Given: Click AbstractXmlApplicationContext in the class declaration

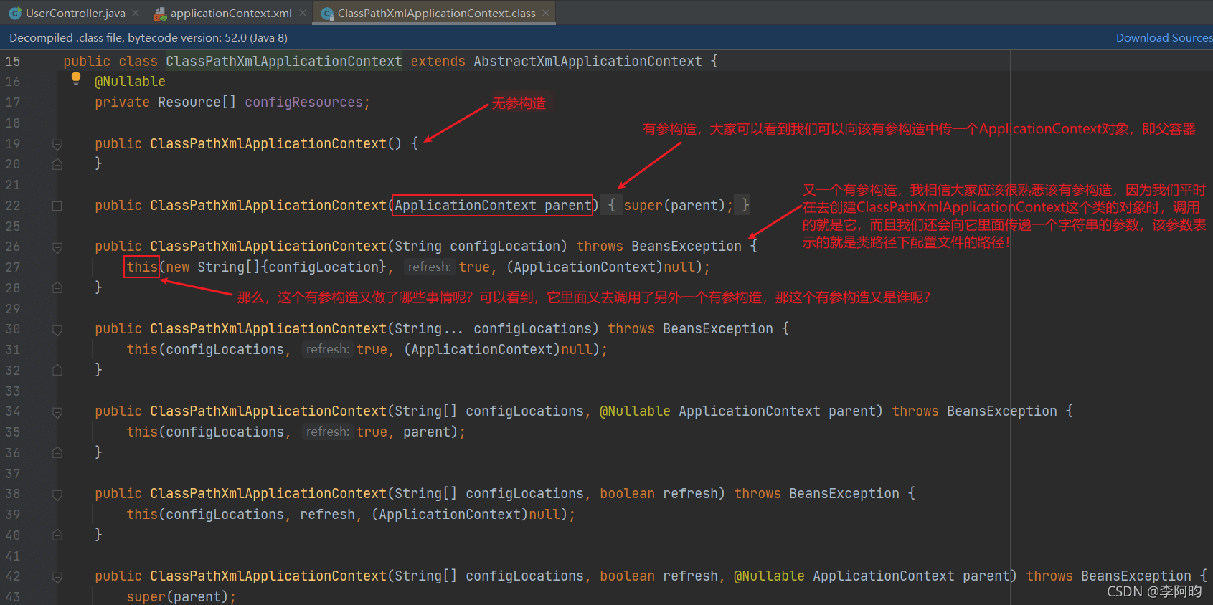Looking at the screenshot, I should 587,62.
